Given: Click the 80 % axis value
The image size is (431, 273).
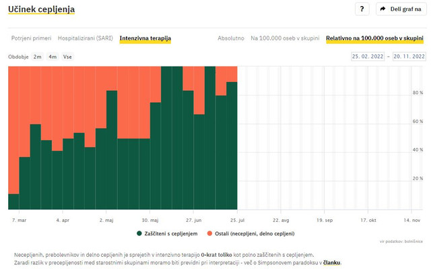Looking at the screenshot, I should point(418,93).
